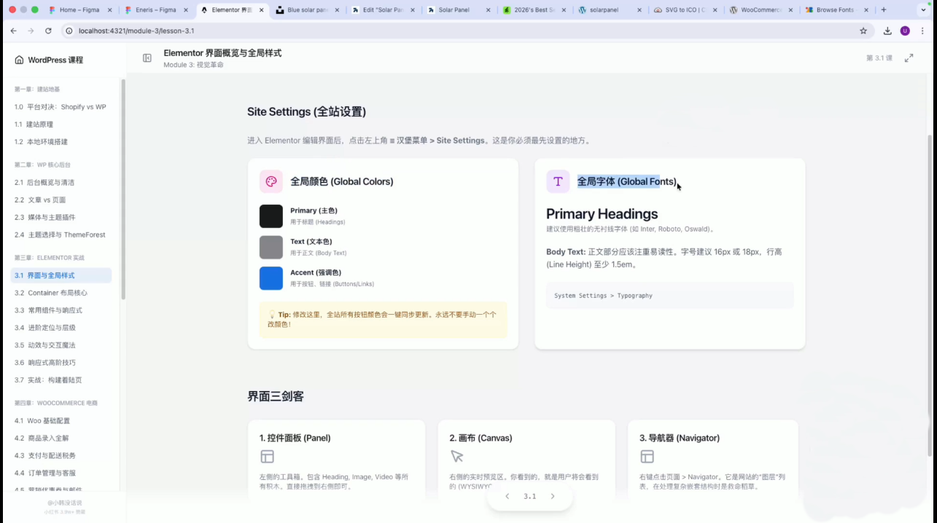937x523 pixels.
Task: Click the WordPress 课程 home icon
Action: coord(19,60)
